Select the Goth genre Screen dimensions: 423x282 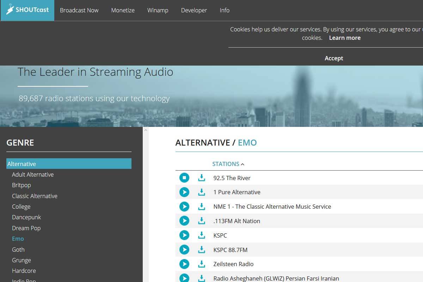(18, 249)
